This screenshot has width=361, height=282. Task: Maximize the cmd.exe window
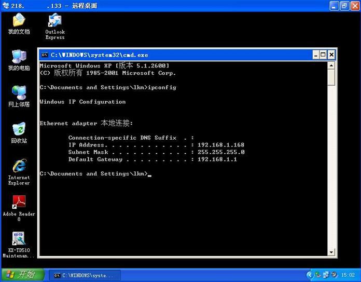323,55
